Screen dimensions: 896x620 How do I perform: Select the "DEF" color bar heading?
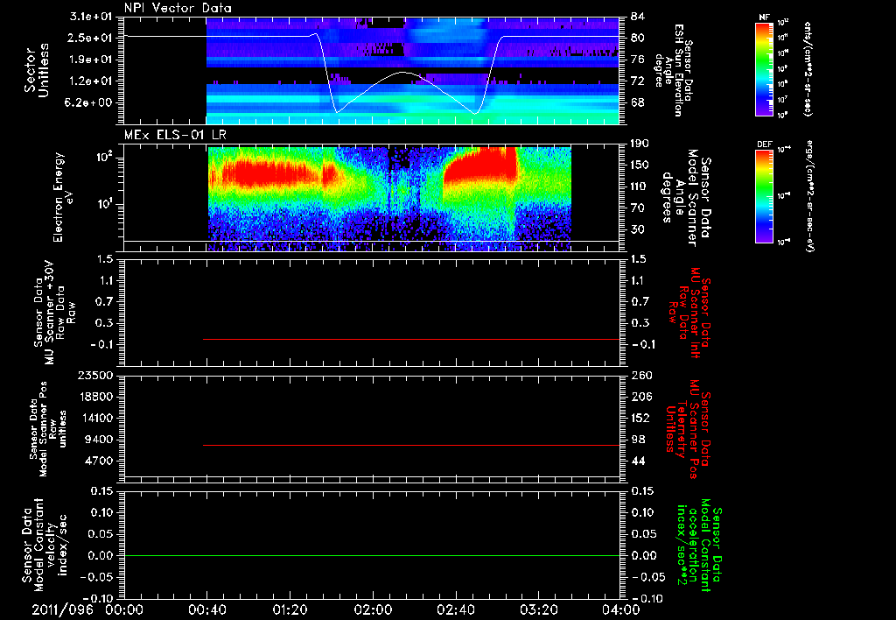(764, 144)
